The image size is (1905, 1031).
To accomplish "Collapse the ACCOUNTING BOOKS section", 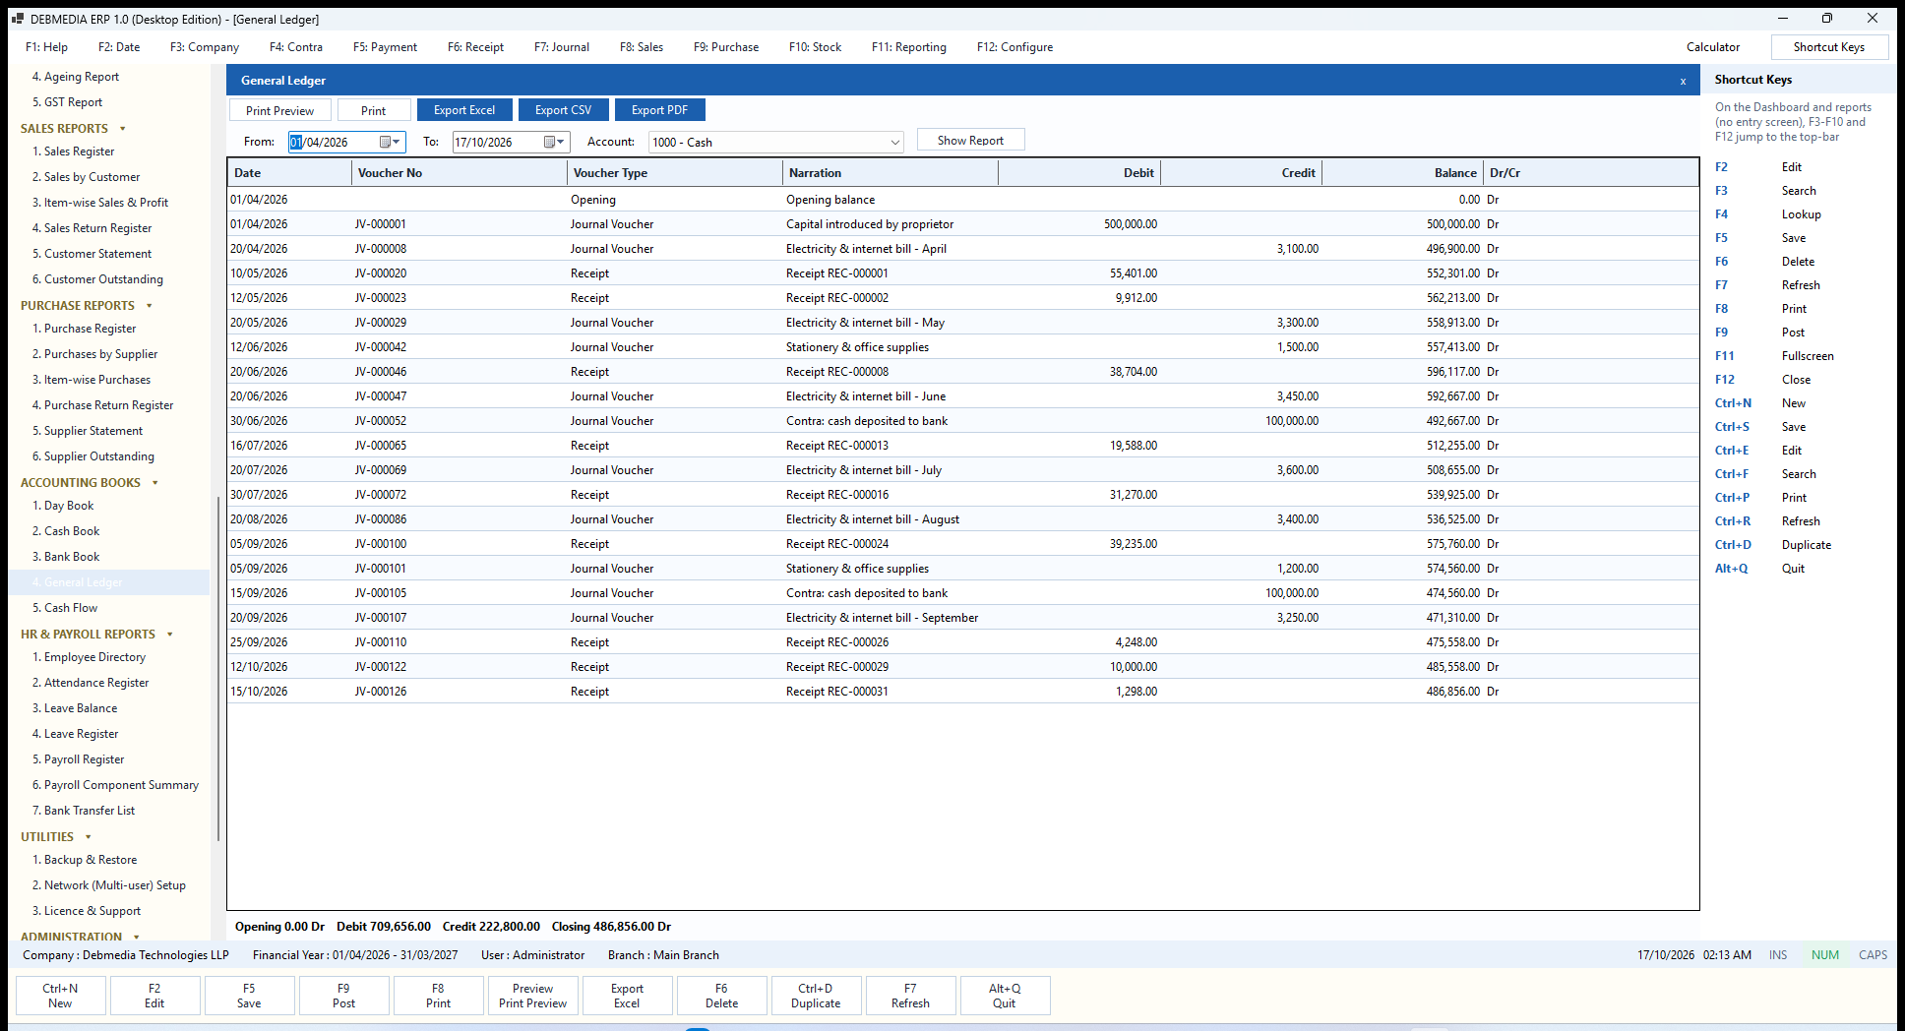I will (155, 483).
